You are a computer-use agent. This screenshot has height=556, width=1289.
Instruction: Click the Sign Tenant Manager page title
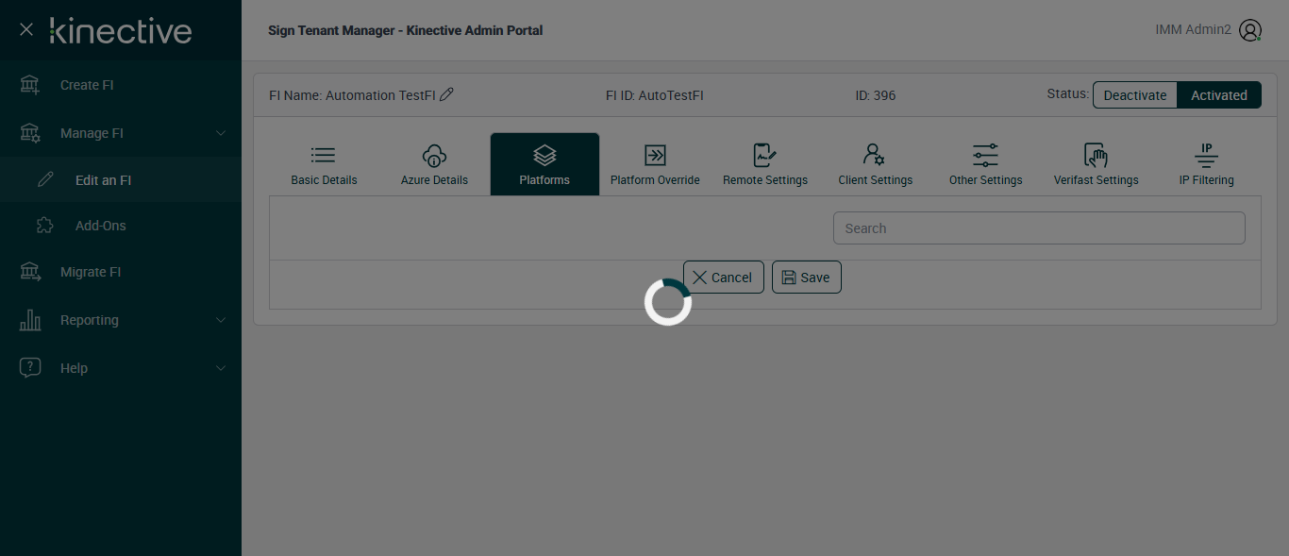click(406, 30)
